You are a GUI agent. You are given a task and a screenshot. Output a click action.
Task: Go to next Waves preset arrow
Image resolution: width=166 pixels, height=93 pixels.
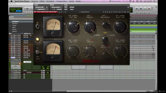pos(109,12)
